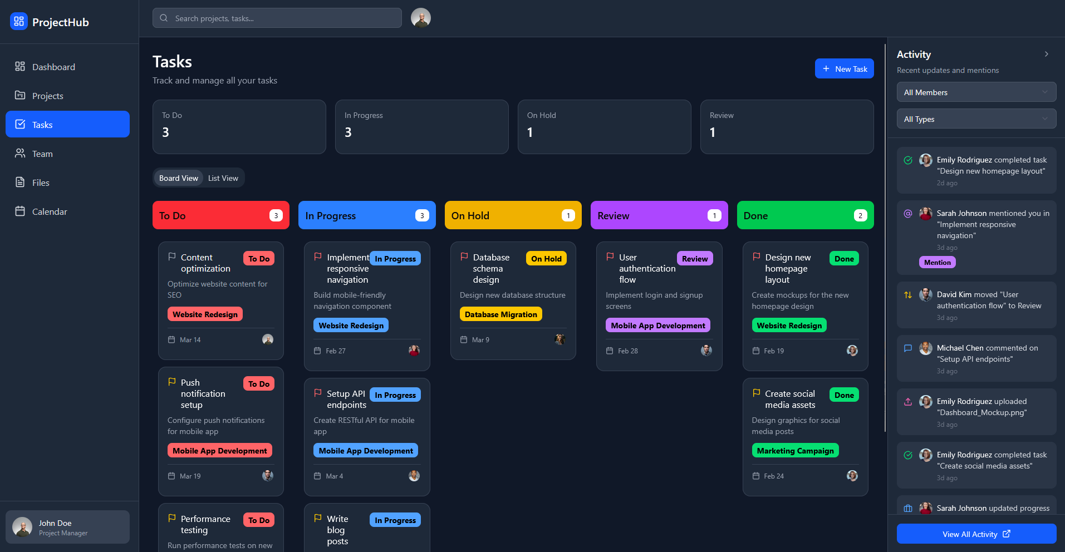Select the Tasks sidebar item
The height and width of the screenshot is (552, 1065).
point(67,125)
